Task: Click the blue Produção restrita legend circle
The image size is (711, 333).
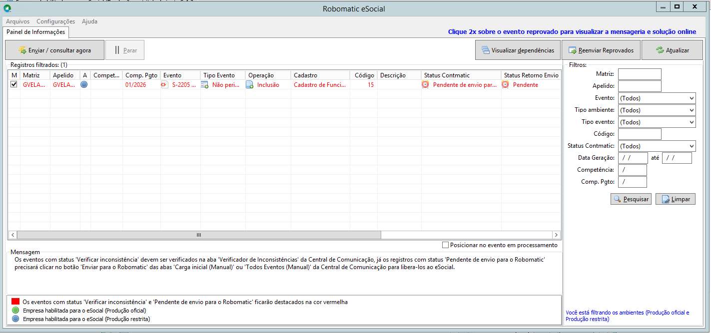Action: (15, 319)
